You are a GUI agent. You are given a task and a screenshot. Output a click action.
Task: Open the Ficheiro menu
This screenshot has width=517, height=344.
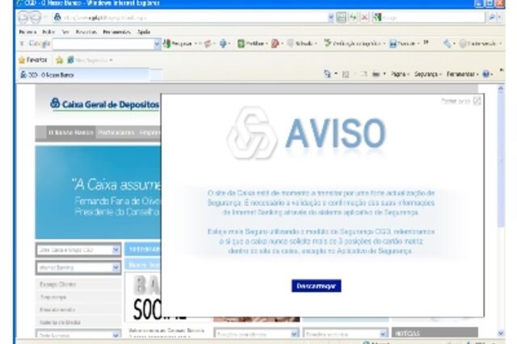tap(27, 32)
